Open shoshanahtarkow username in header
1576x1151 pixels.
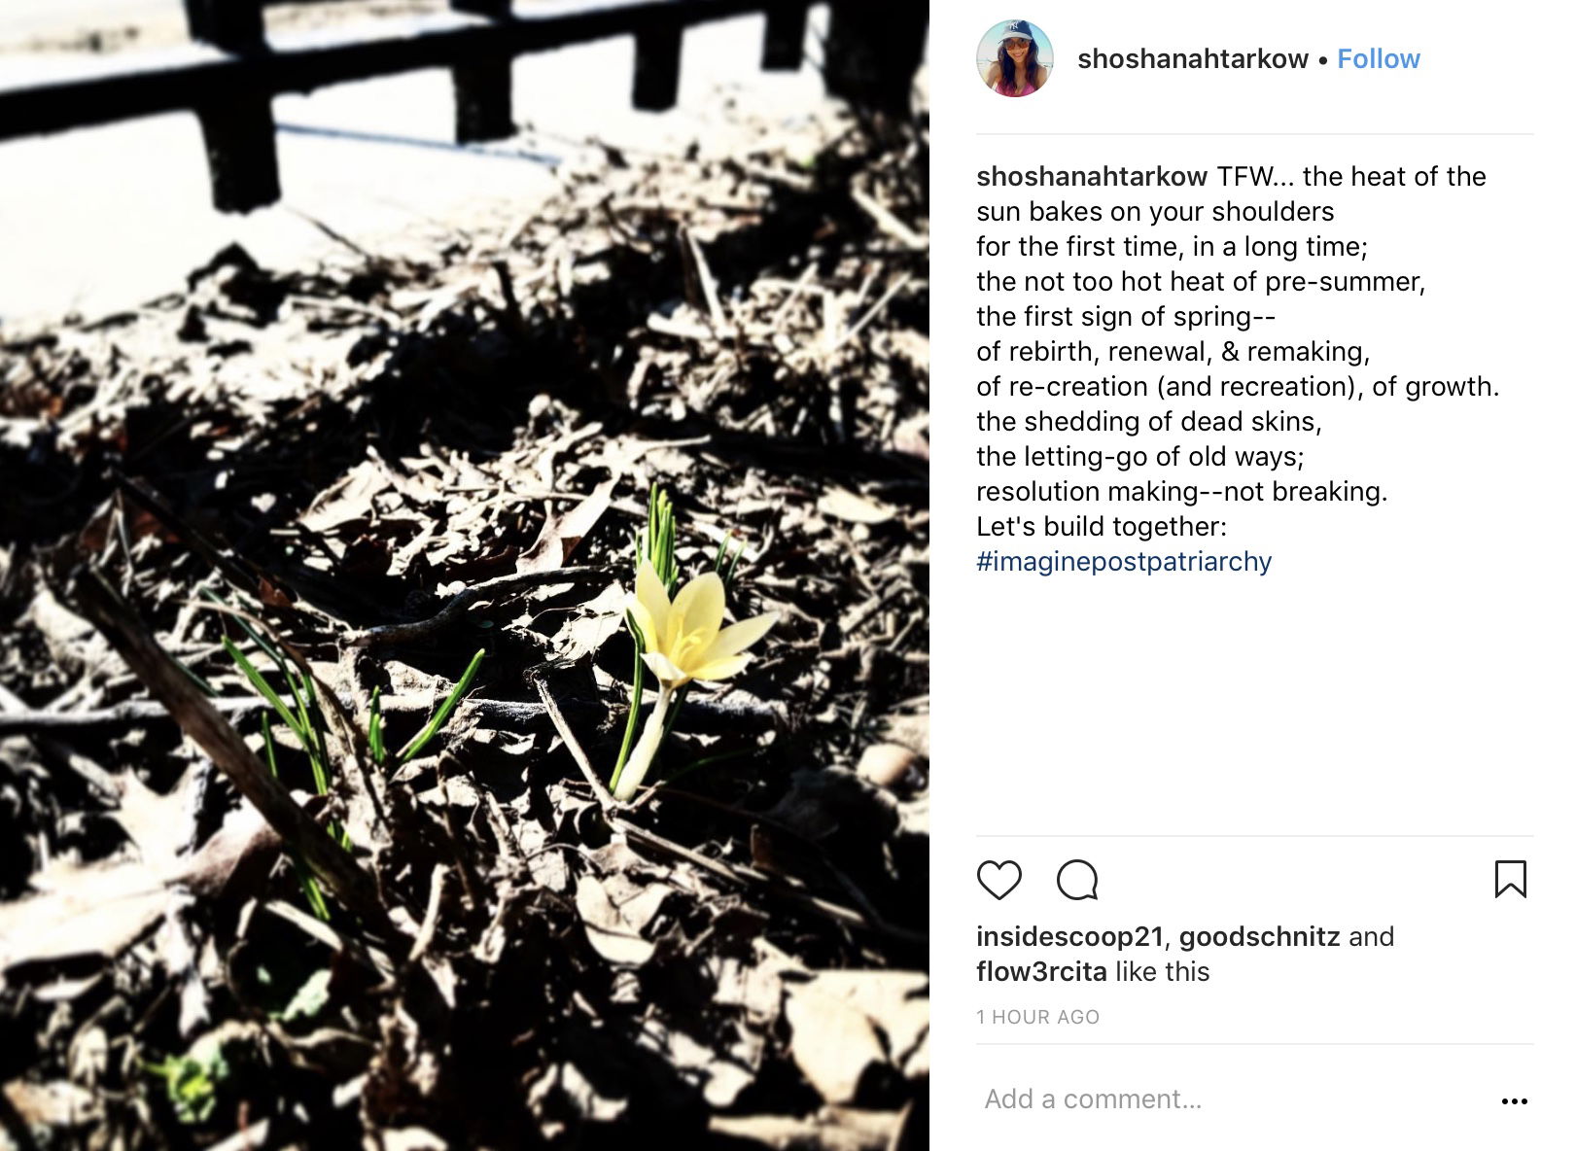tap(1192, 59)
